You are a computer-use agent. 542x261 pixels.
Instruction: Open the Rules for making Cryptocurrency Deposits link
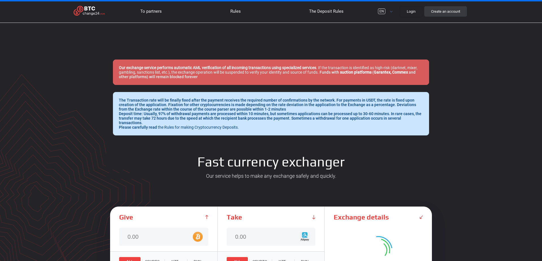(198, 127)
